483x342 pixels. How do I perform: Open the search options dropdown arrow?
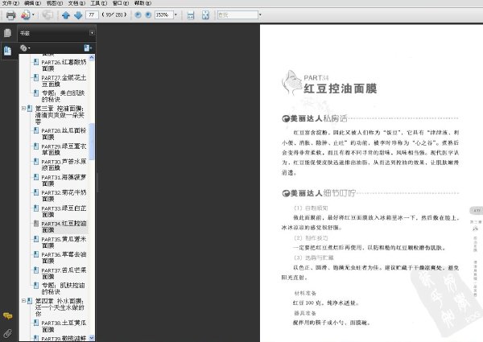click(x=260, y=14)
